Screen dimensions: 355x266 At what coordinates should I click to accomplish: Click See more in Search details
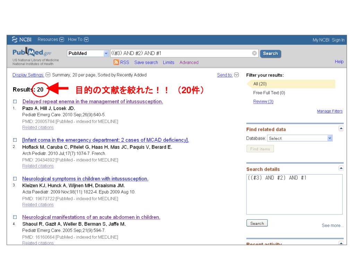[332, 225]
